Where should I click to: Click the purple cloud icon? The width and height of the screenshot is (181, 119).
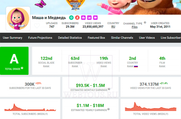83,18
